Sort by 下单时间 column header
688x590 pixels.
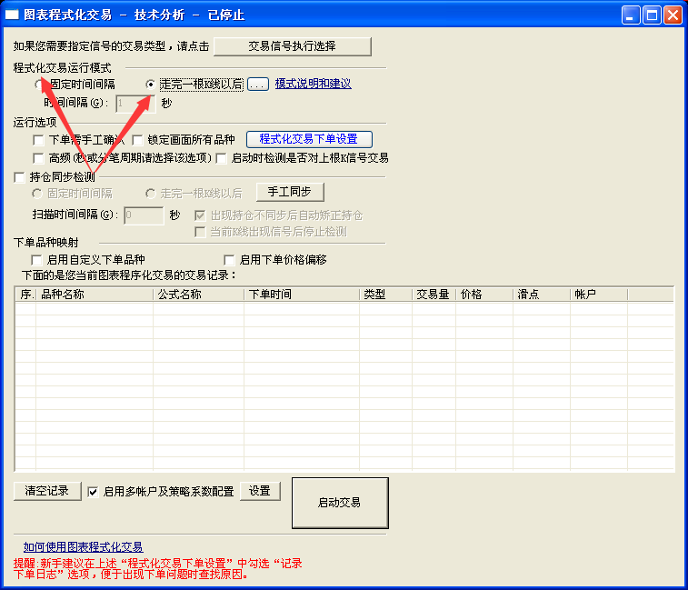tap(302, 295)
